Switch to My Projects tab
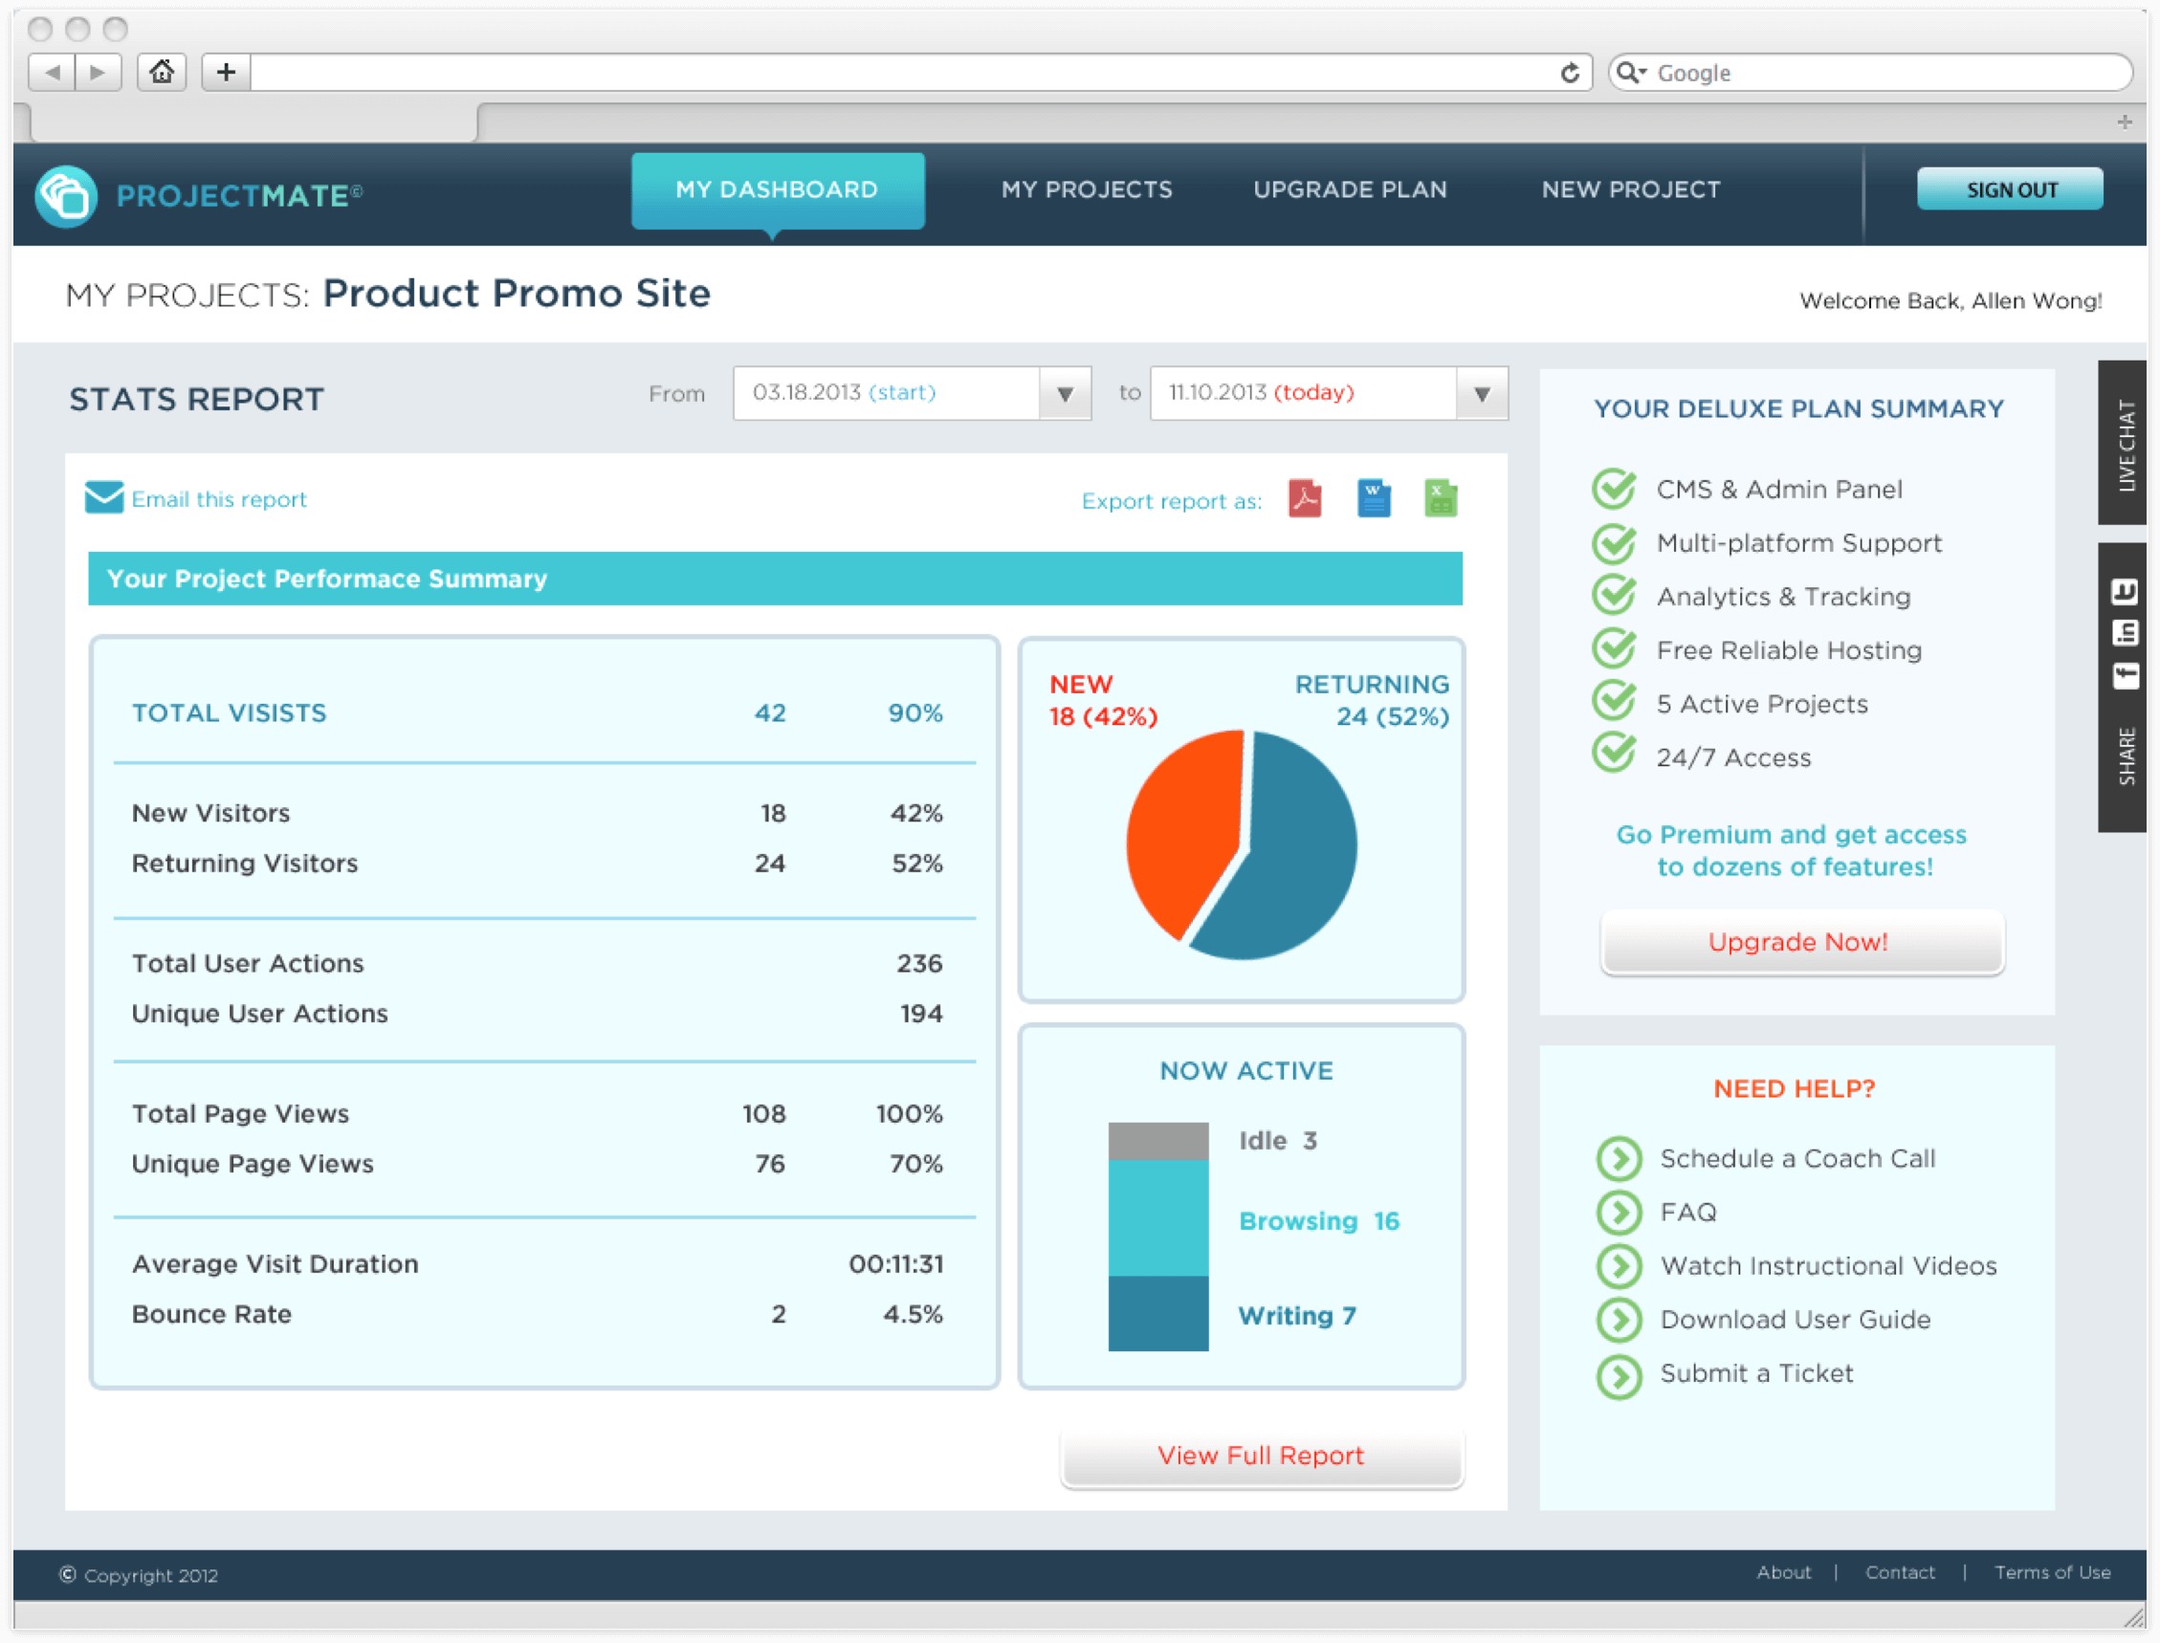The image size is (2160, 1643). 1086,189
